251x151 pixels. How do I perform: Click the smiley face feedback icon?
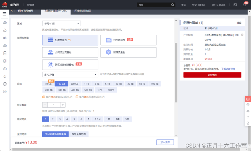click(248, 105)
